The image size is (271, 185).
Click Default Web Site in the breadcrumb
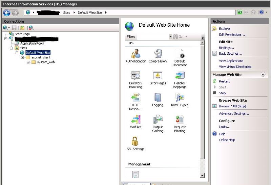click(90, 12)
